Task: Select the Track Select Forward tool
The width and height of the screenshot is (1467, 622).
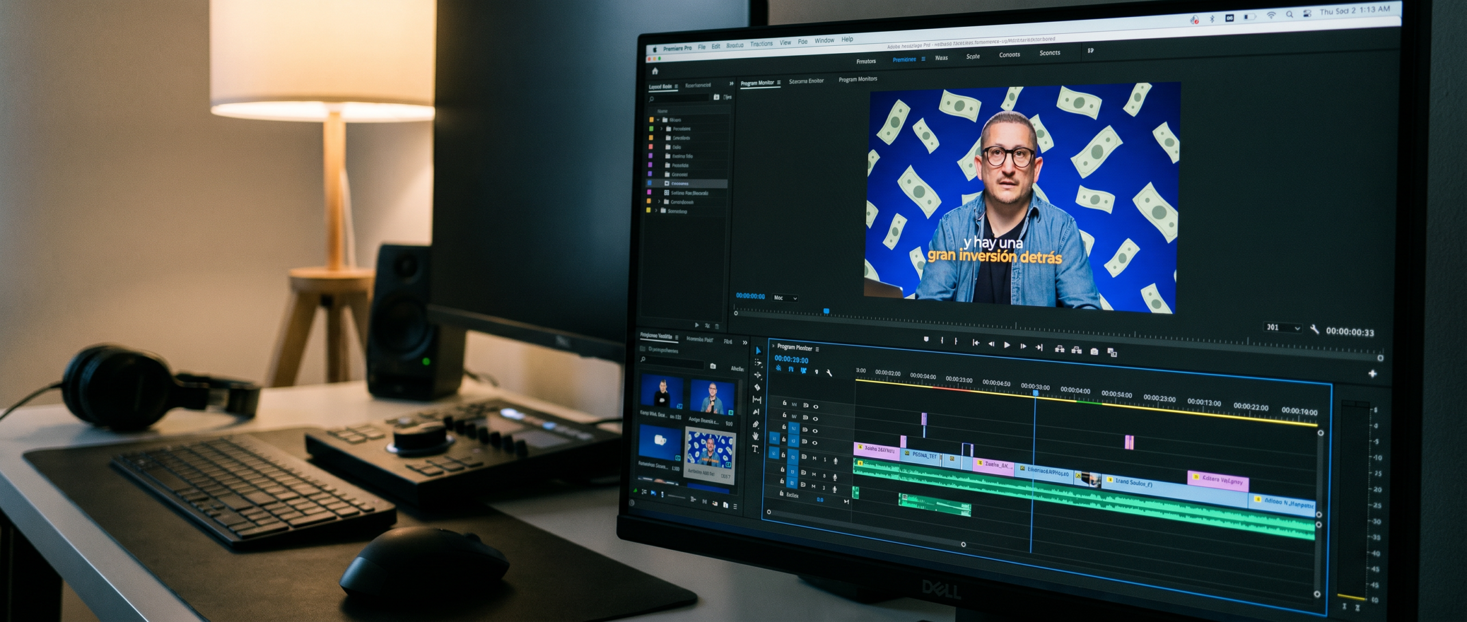Action: click(758, 363)
